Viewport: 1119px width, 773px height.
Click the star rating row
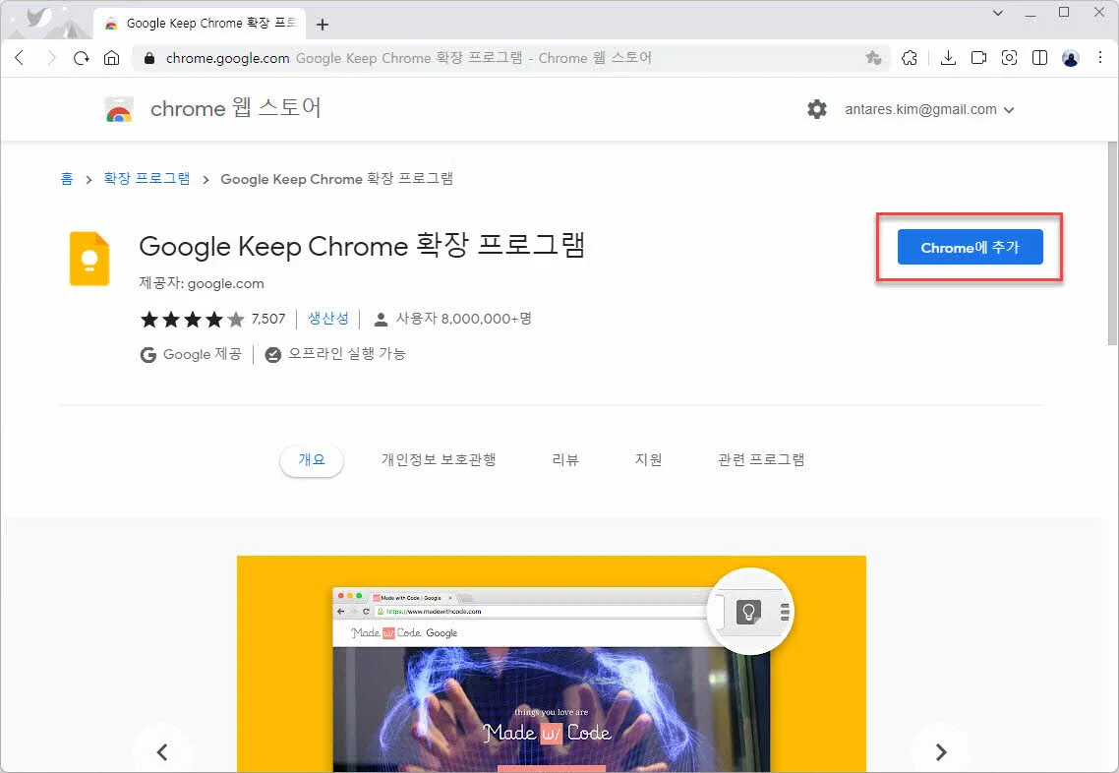tap(192, 319)
